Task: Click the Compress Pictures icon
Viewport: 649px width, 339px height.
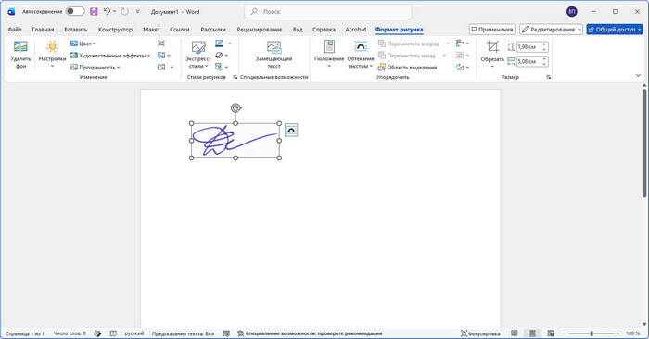Action: pos(161,44)
